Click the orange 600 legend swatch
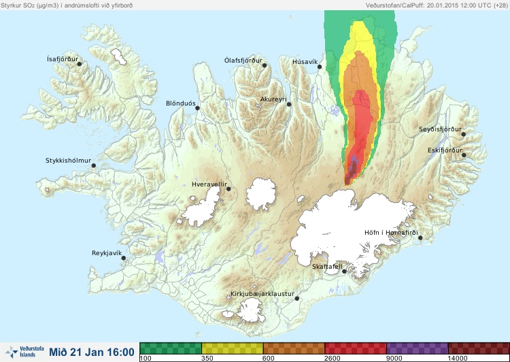This screenshot has width=510, height=362. tap(294, 348)
